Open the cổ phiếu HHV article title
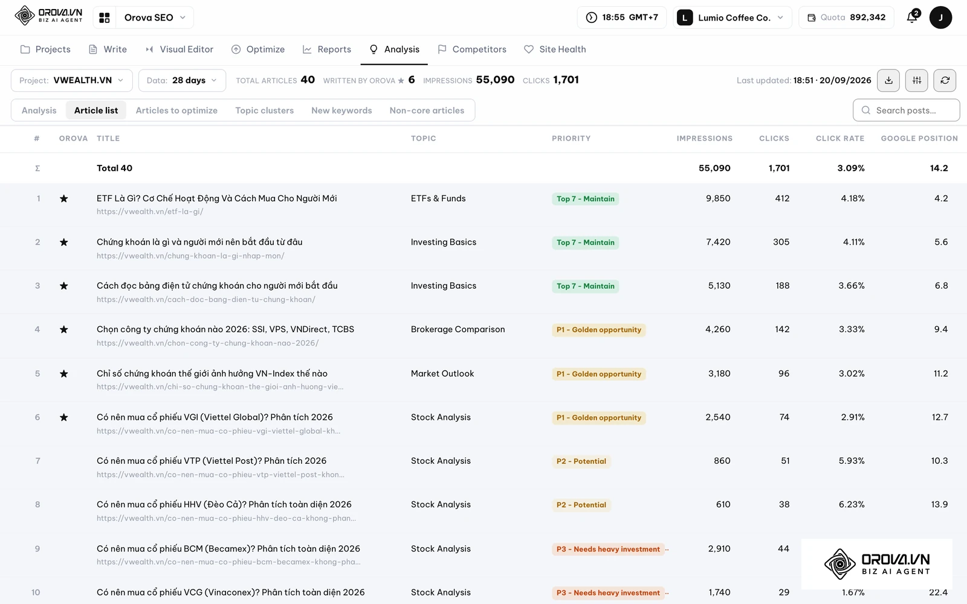 click(x=224, y=504)
